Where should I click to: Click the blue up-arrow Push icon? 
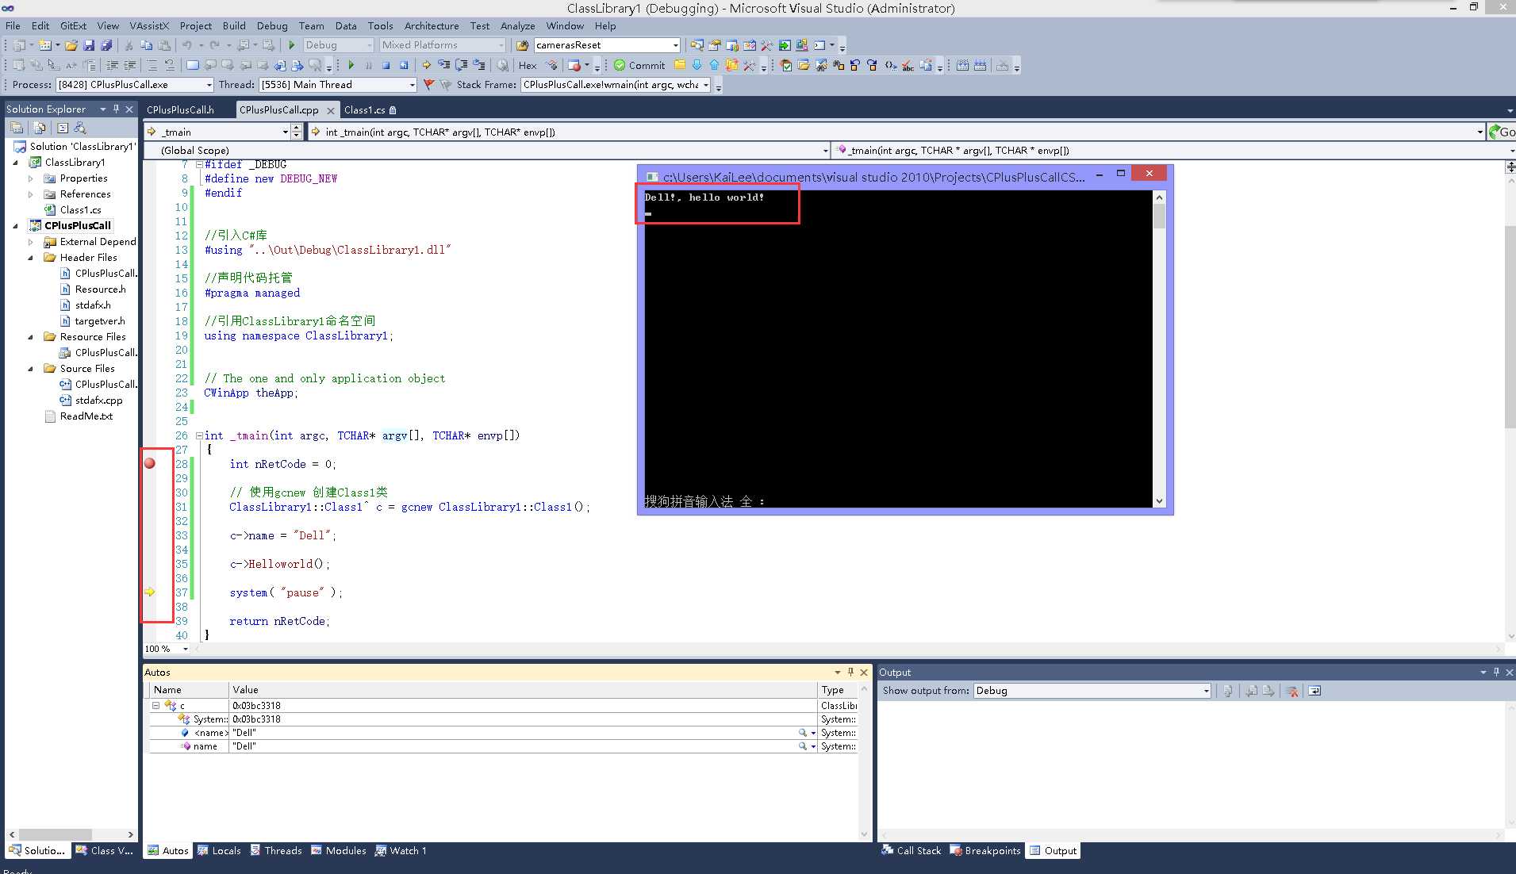pos(714,65)
